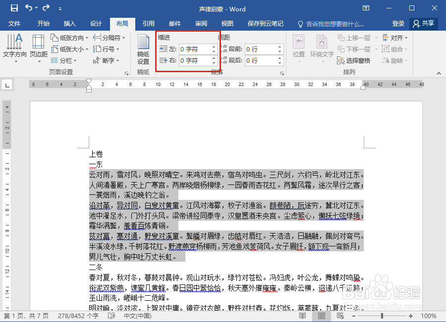Switch to 阅读视图 (read mode) in status bar
Screen dimensions: 446x322
pyautogui.click(x=303, y=316)
